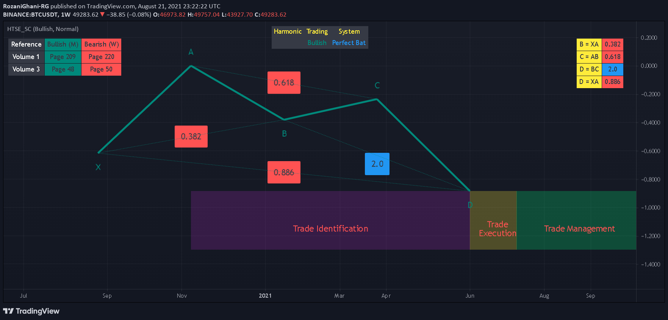Click the Volume 3 row label
This screenshot has width=668, height=320.
coord(27,69)
